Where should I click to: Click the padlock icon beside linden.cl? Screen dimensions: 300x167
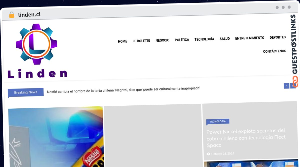[x=11, y=15]
